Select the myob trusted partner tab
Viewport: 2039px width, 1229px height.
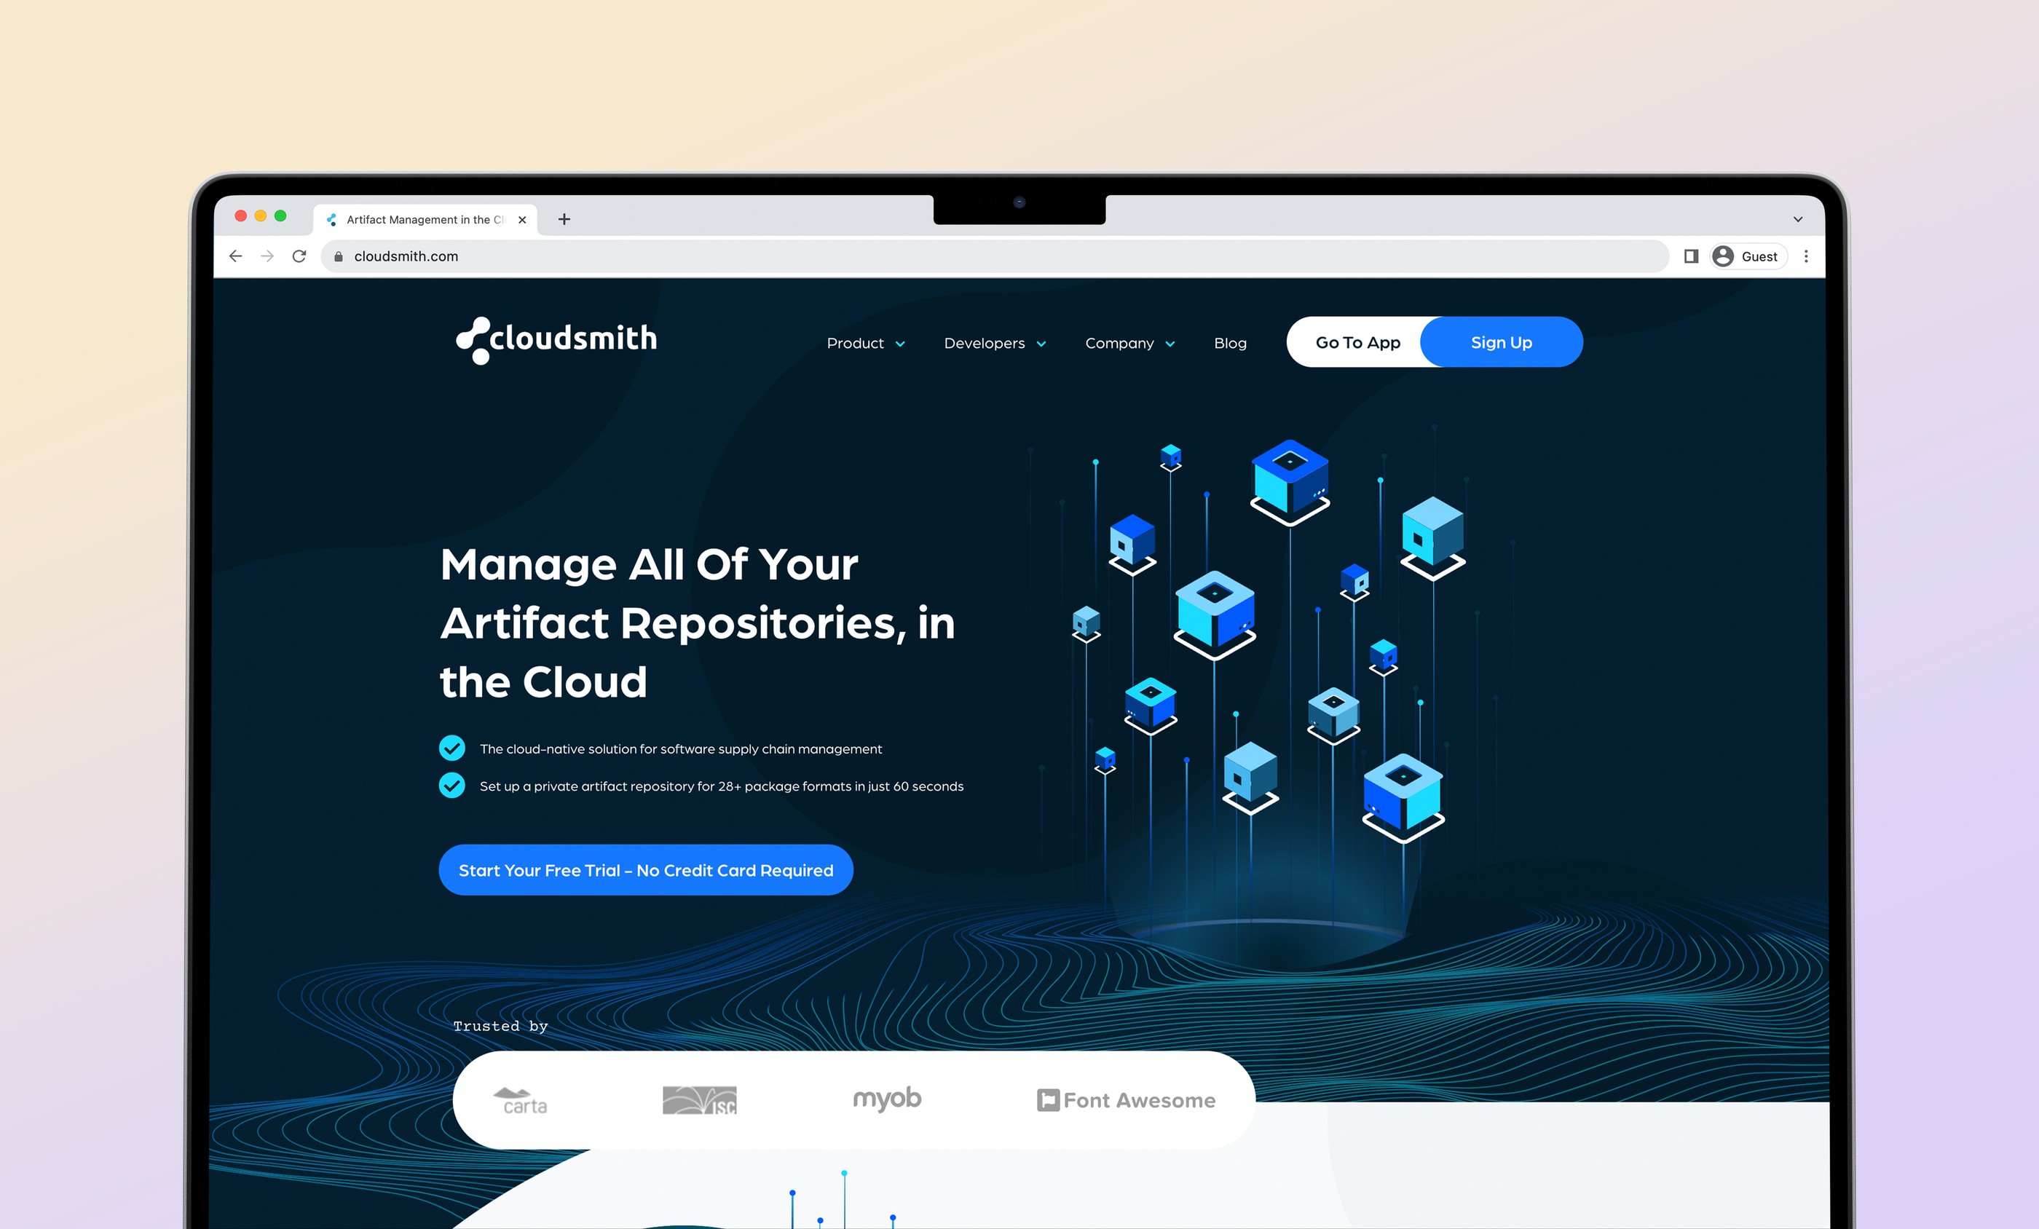pos(887,1101)
